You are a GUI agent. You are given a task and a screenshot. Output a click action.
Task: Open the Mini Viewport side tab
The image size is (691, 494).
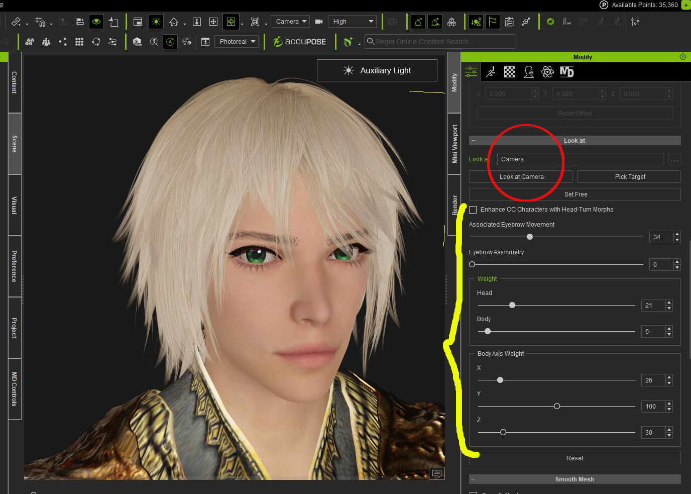[454, 144]
